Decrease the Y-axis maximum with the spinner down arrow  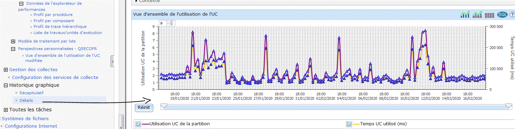click(x=171, y=25)
